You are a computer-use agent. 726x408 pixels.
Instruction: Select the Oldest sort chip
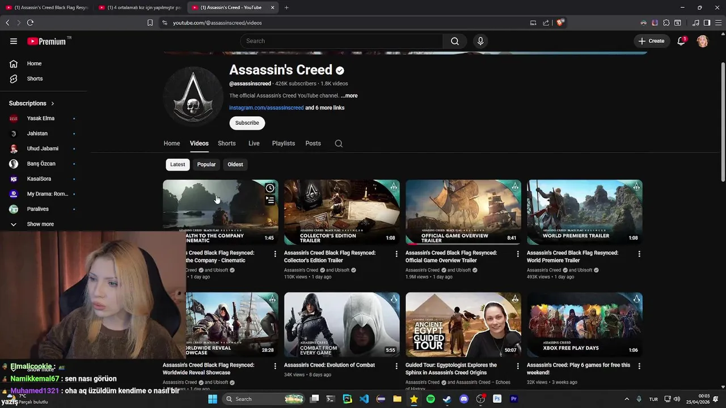235,164
